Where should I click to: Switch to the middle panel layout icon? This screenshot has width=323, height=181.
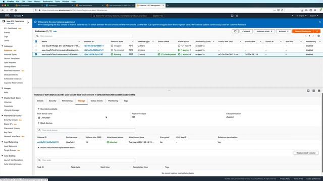pos(314,90)
